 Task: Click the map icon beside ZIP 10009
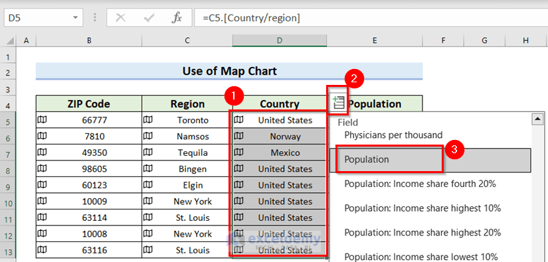pos(42,201)
